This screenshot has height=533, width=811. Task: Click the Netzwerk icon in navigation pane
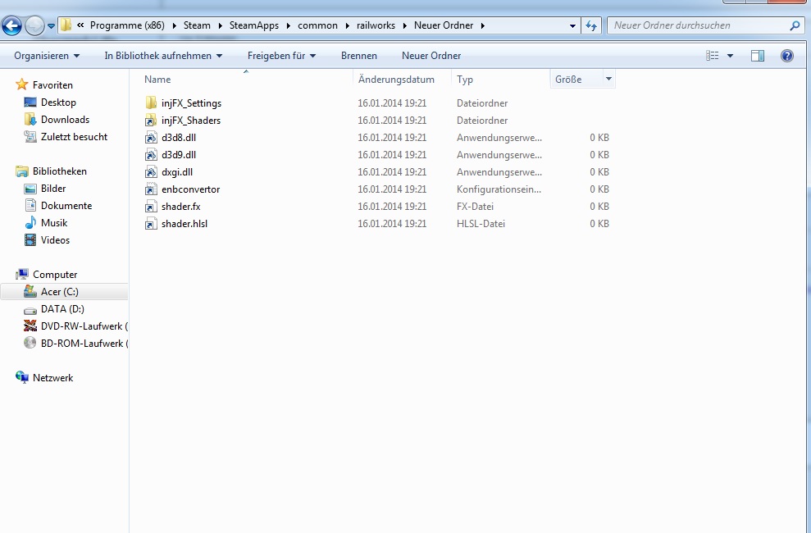coord(21,377)
